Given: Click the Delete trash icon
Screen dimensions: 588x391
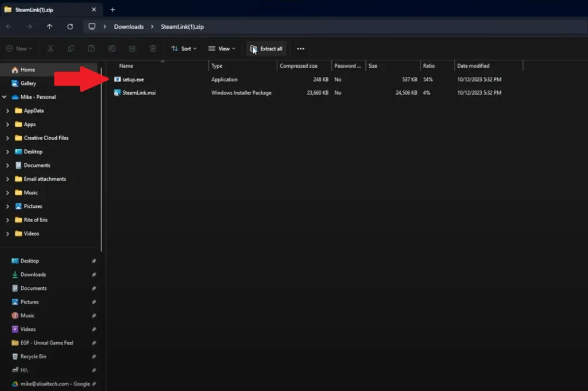Looking at the screenshot, I should coord(153,49).
